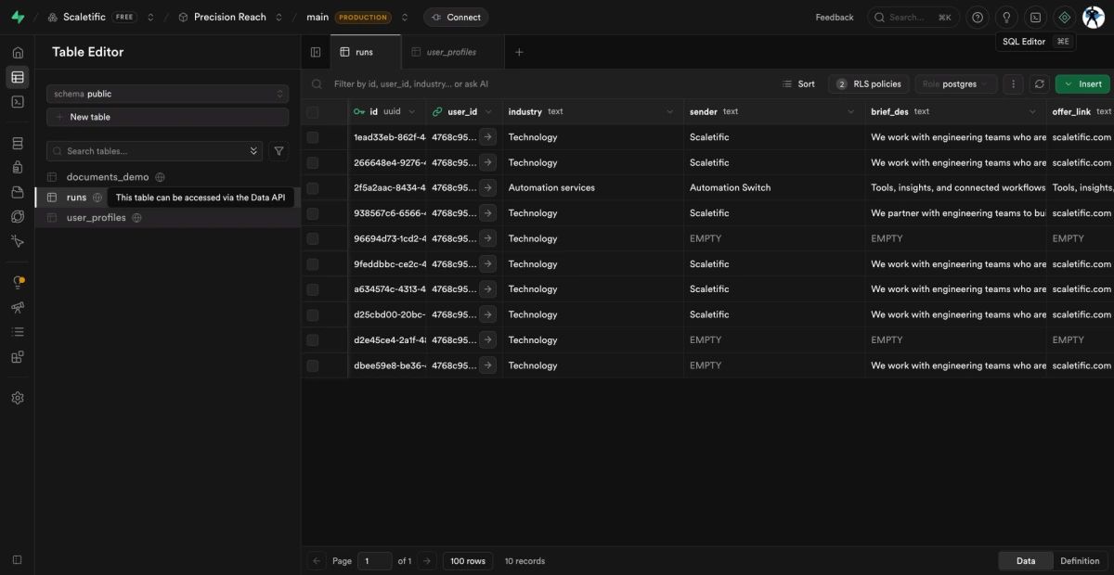This screenshot has height=575, width=1114.
Task: Switch to the runs tab
Action: 365,52
